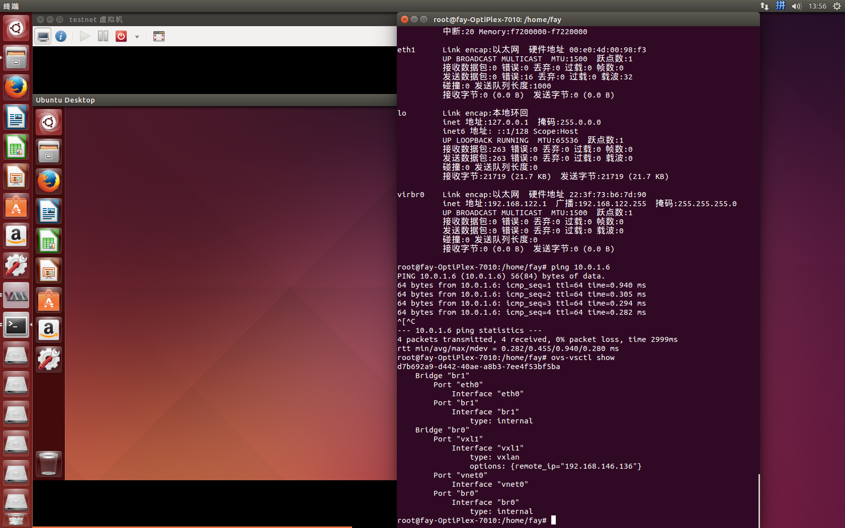The width and height of the screenshot is (845, 528).
Task: Open Calc inside the testnet guest launcher
Action: click(x=49, y=241)
